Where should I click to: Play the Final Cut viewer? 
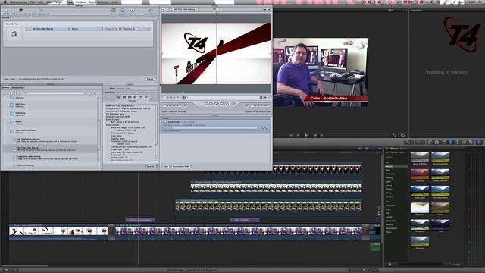306,135
